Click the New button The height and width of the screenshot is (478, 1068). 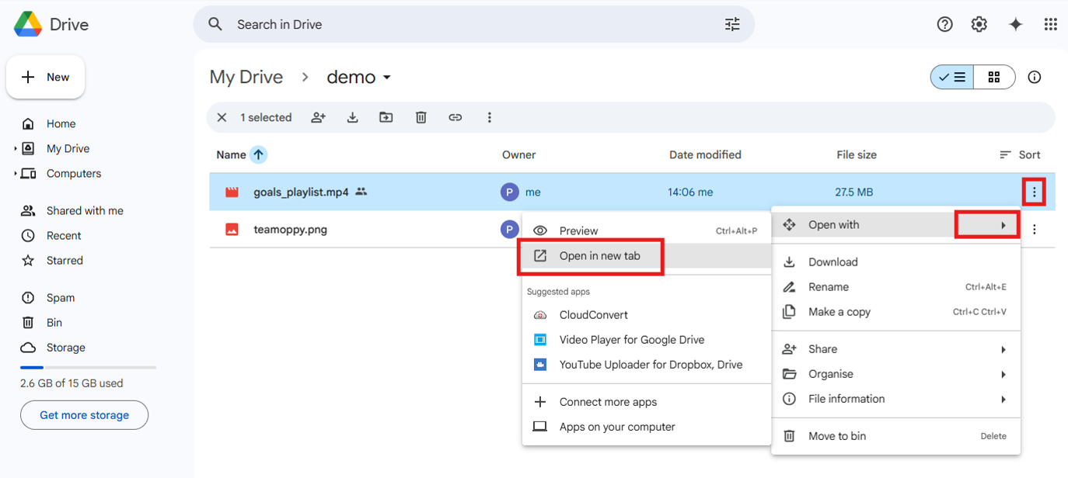point(46,78)
